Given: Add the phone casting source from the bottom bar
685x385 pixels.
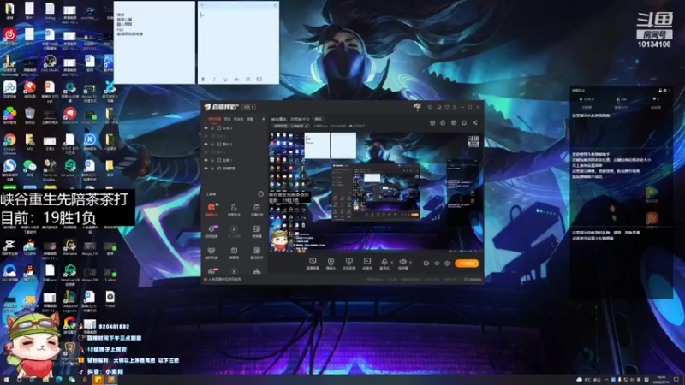Looking at the screenshot, I should coord(349,264).
